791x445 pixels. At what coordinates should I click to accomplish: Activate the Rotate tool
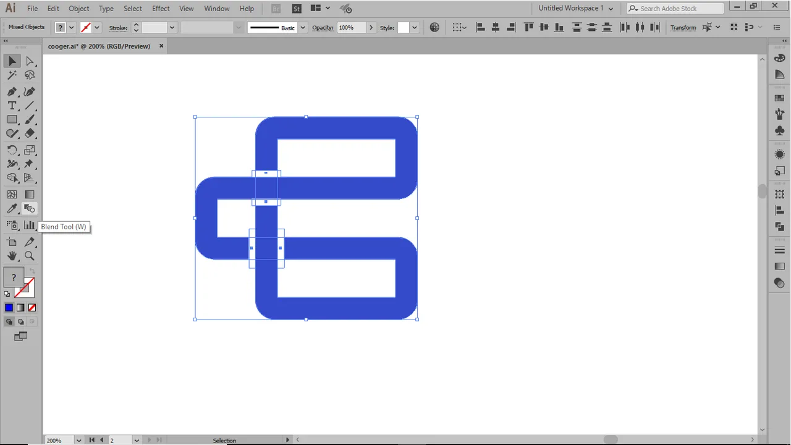[12, 150]
